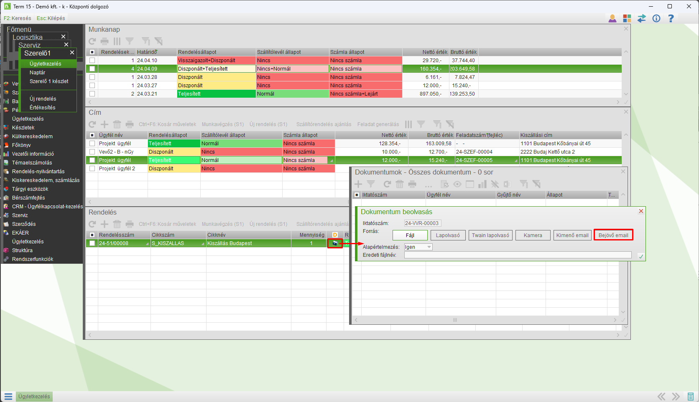This screenshot has width=699, height=402.
Task: Choose Értékesítés in Szerelő1 menu
Action: coord(42,108)
